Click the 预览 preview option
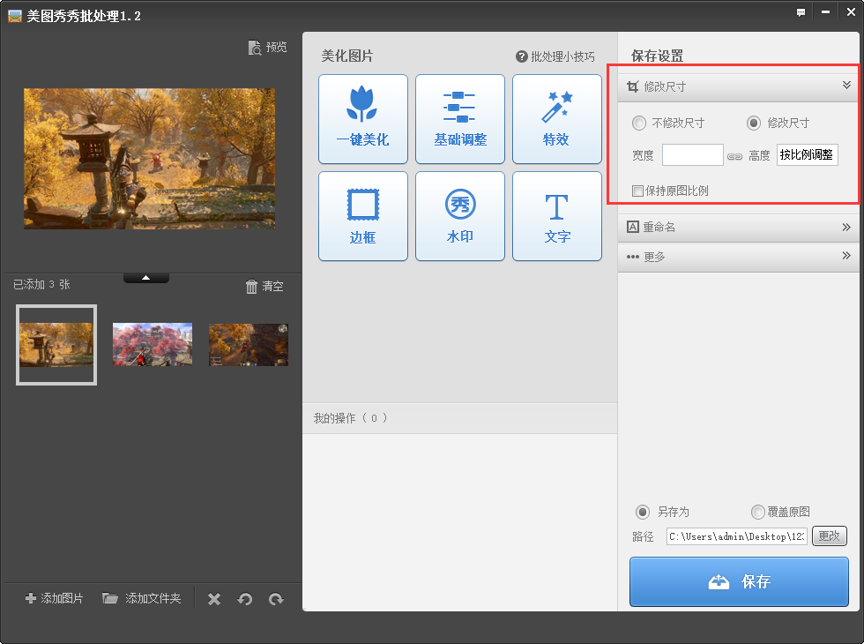This screenshot has width=864, height=644. pyautogui.click(x=268, y=48)
